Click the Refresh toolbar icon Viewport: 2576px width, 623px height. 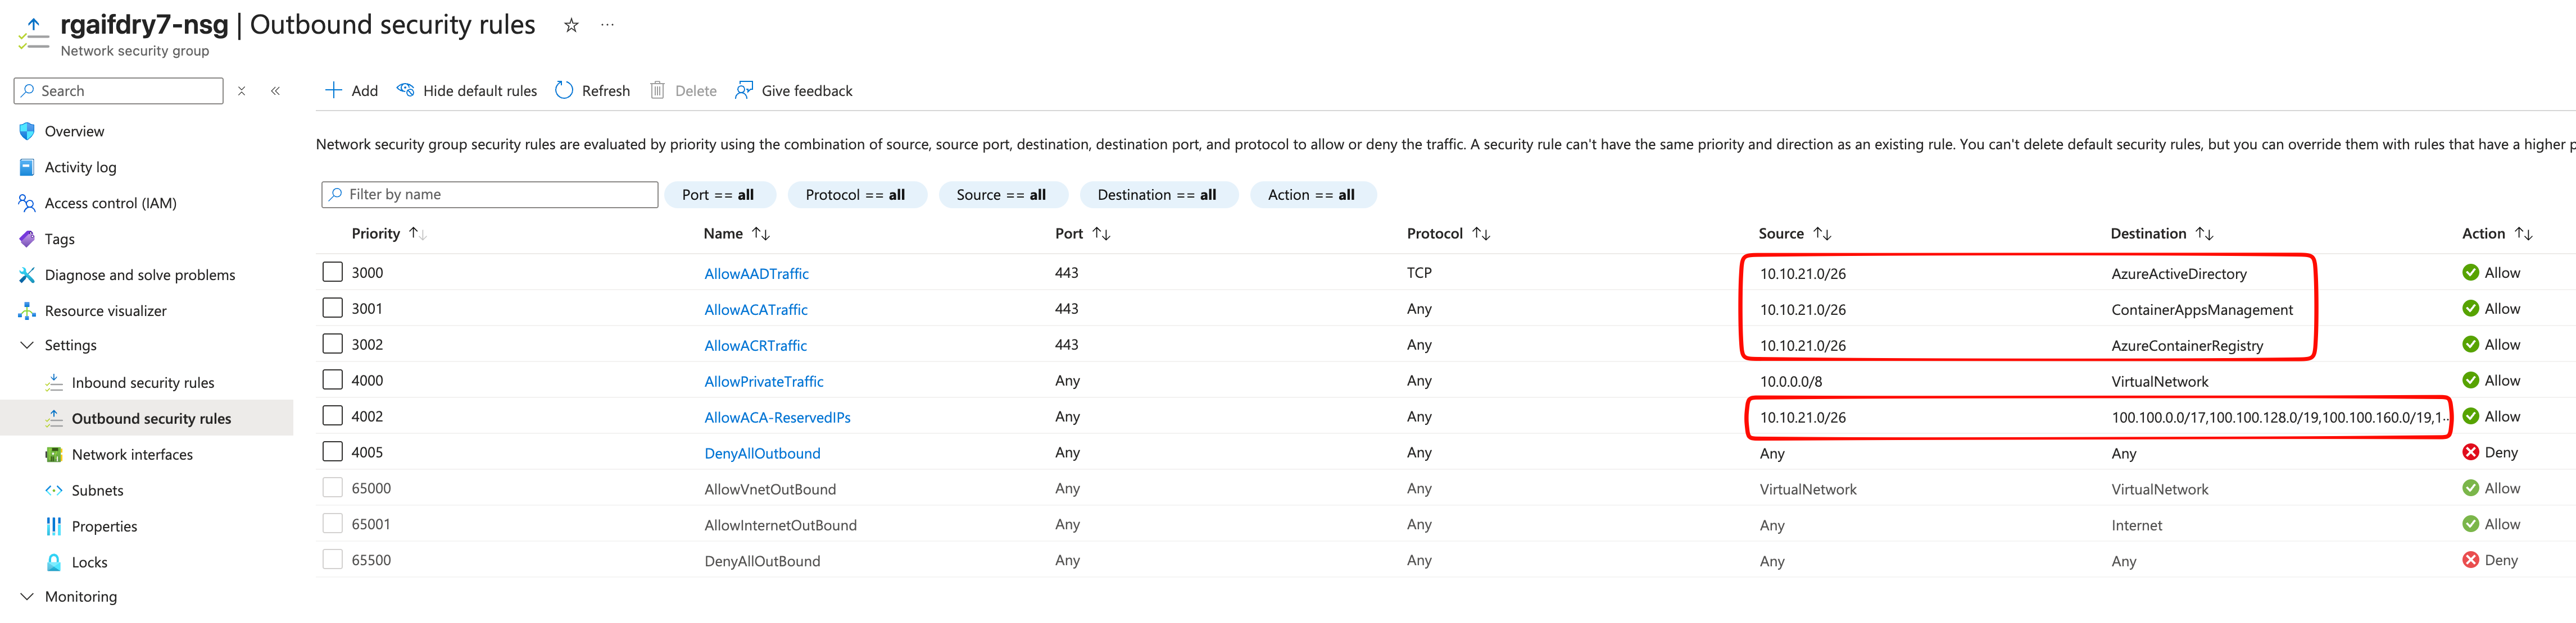click(564, 91)
